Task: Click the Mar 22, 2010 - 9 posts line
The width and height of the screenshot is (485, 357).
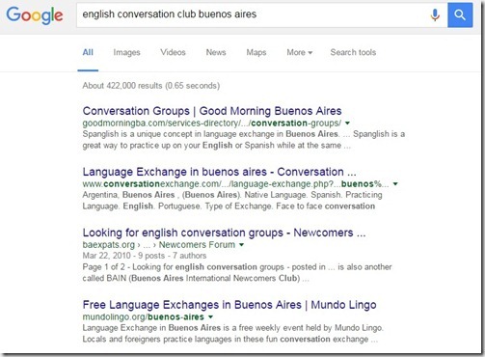Action: tap(145, 256)
